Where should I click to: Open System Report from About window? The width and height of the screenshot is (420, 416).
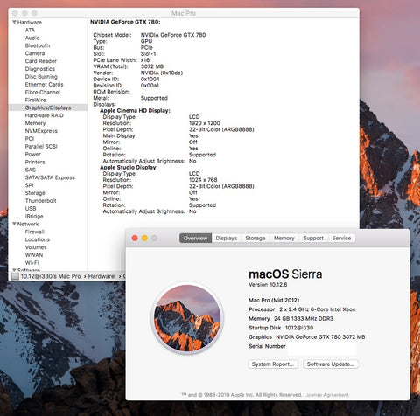point(273,364)
